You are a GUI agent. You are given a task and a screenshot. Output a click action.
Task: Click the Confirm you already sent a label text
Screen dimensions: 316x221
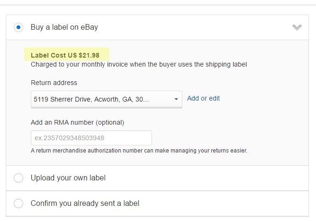[85, 204]
